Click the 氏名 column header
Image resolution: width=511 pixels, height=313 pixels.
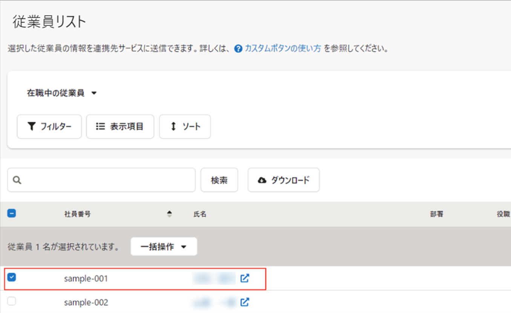pos(200,214)
